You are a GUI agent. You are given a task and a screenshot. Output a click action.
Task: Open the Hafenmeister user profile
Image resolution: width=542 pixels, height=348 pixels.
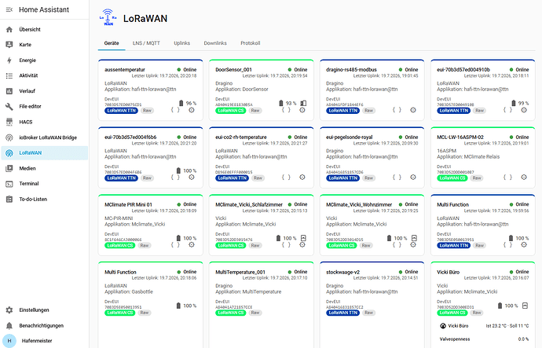click(44, 341)
